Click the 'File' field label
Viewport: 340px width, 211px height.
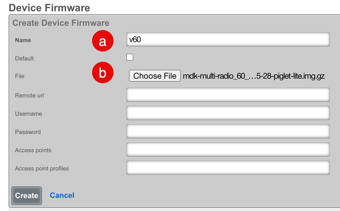click(20, 76)
